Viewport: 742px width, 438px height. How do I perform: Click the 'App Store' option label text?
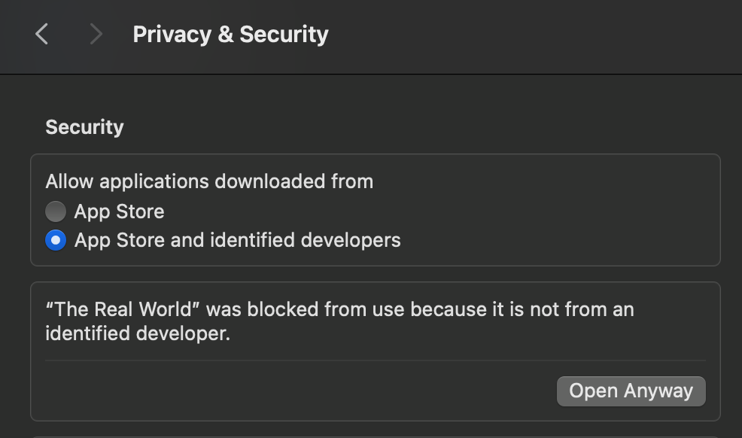click(119, 211)
